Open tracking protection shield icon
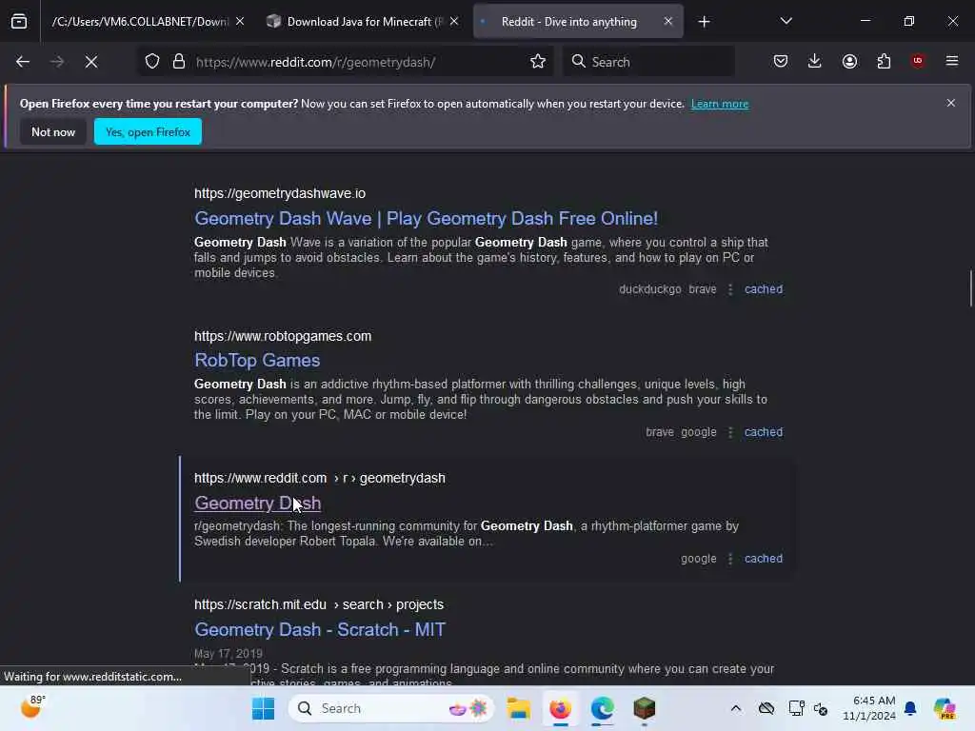 (x=152, y=62)
